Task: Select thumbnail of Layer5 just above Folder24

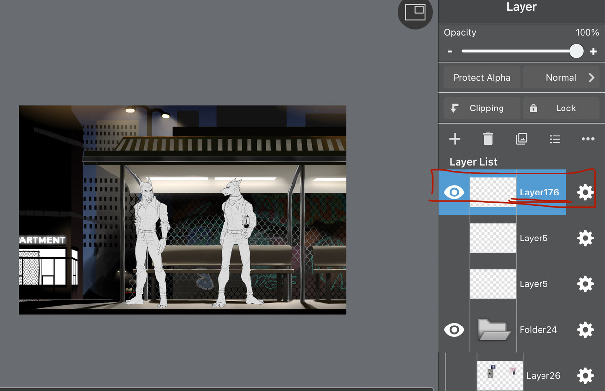Action: (x=493, y=284)
